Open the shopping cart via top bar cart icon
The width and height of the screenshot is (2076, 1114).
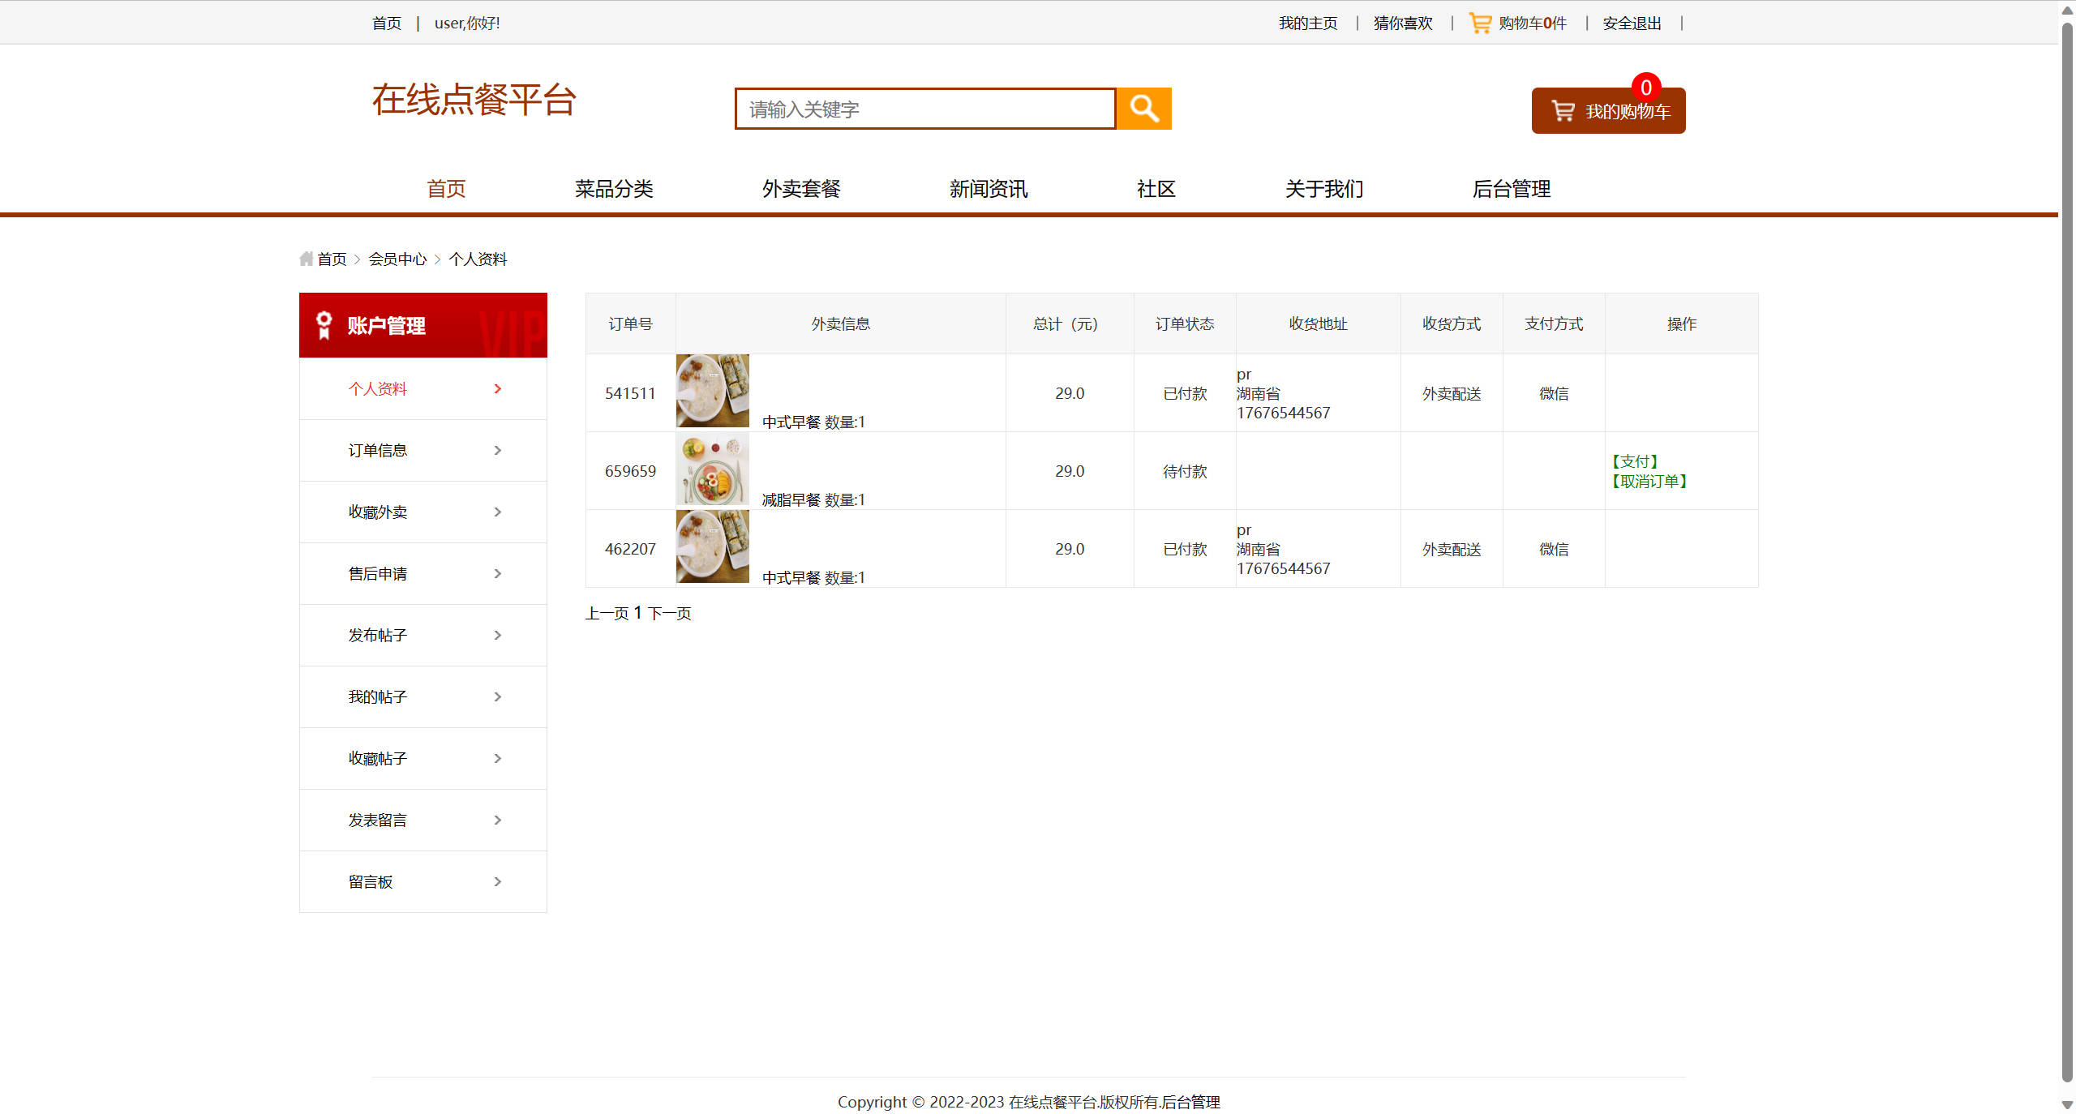click(1479, 22)
